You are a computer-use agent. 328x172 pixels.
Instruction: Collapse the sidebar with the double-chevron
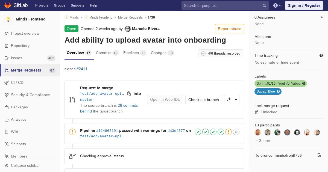click(7, 165)
